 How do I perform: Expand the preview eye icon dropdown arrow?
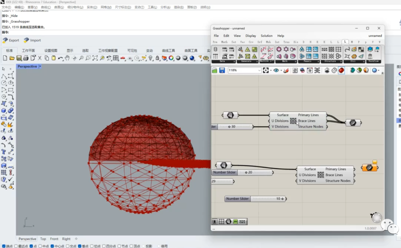[281, 70]
